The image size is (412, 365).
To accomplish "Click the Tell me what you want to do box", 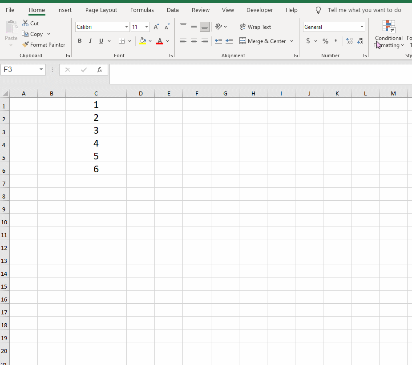I will point(364,10).
